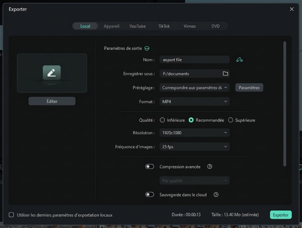Click the pencil edit icon in the preview
This screenshot has width=302, height=228.
click(52, 73)
